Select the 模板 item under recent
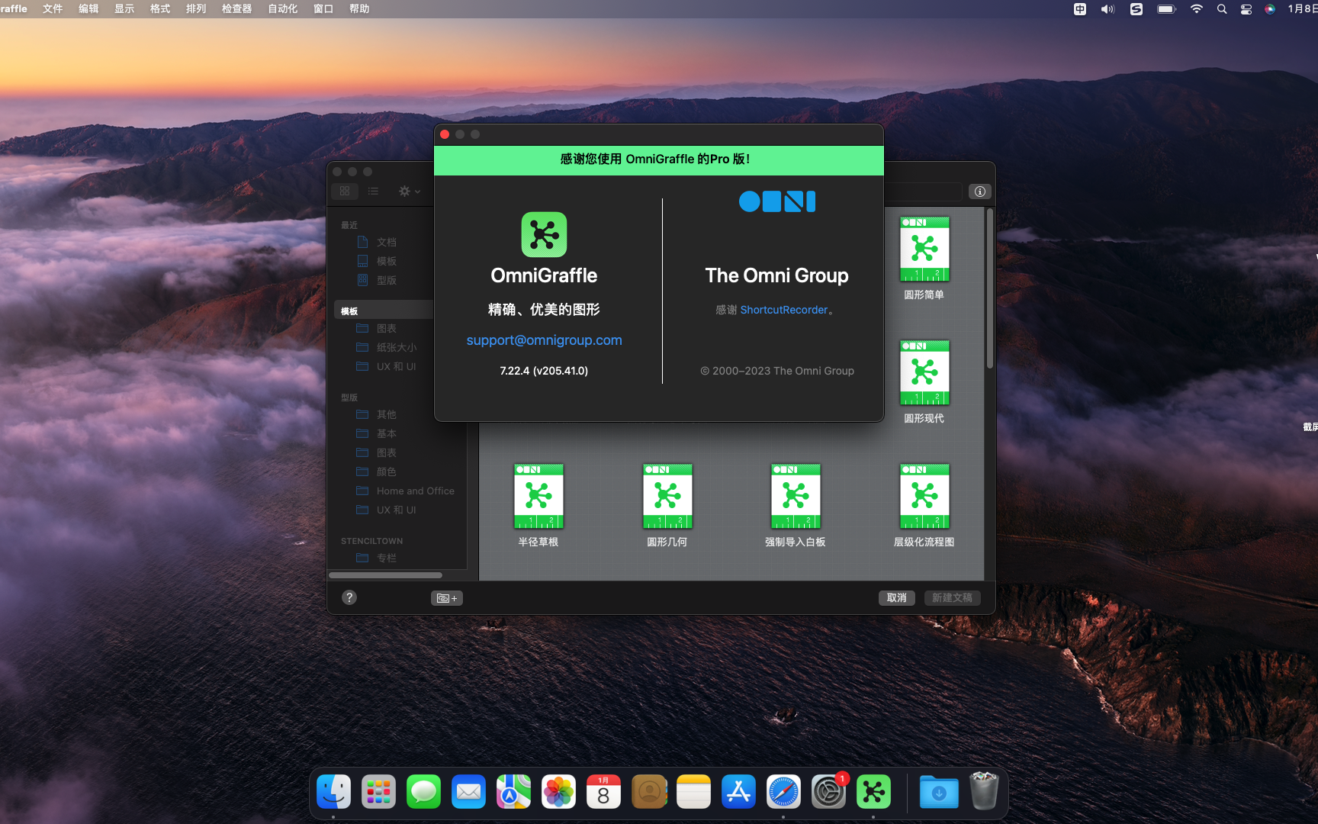Image resolution: width=1318 pixels, height=824 pixels. [x=387, y=261]
